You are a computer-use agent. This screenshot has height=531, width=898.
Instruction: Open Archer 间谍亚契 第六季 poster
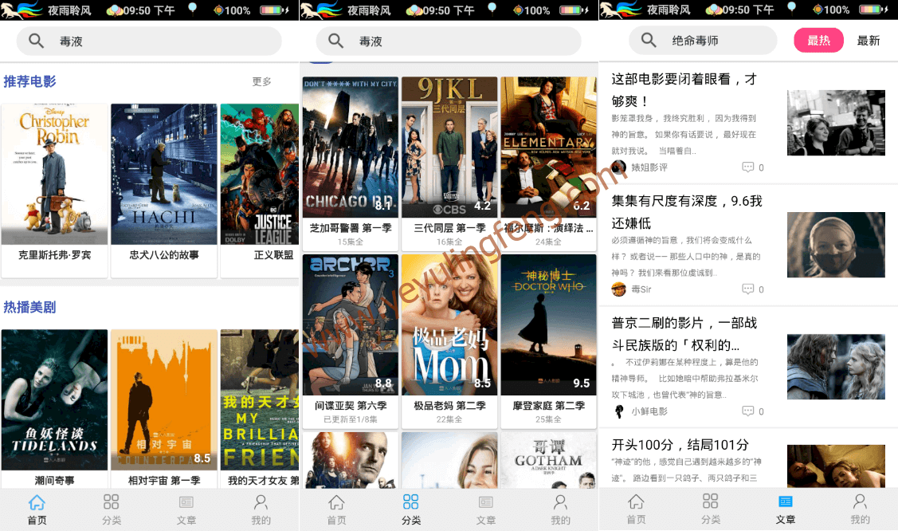tap(351, 324)
